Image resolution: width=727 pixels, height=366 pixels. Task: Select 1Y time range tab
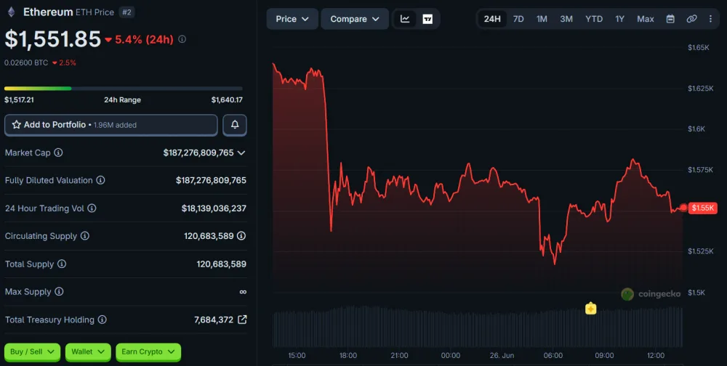point(619,19)
